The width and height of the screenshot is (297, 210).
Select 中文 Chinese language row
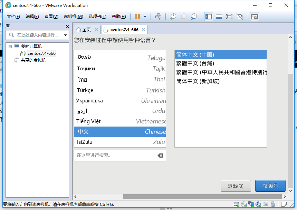120,132
